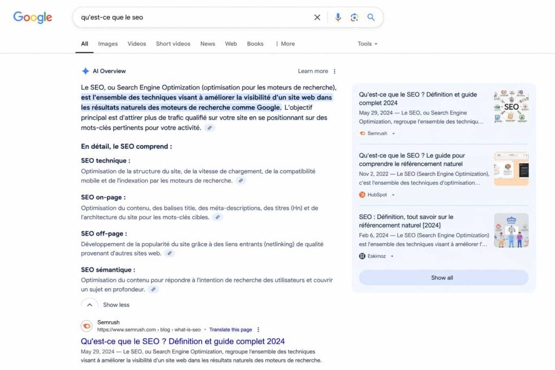Image resolution: width=555 pixels, height=370 pixels.
Task: Open the Eskimoz card thumbnail
Action: 511,230
